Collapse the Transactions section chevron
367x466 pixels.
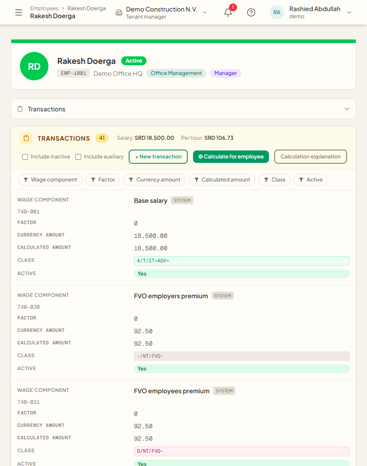pos(347,109)
